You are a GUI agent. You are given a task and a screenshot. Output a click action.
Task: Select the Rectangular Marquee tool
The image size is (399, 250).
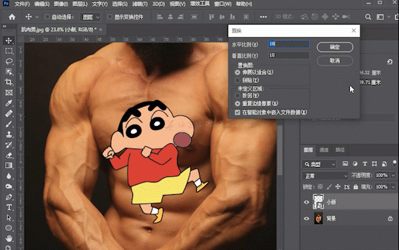click(9, 51)
